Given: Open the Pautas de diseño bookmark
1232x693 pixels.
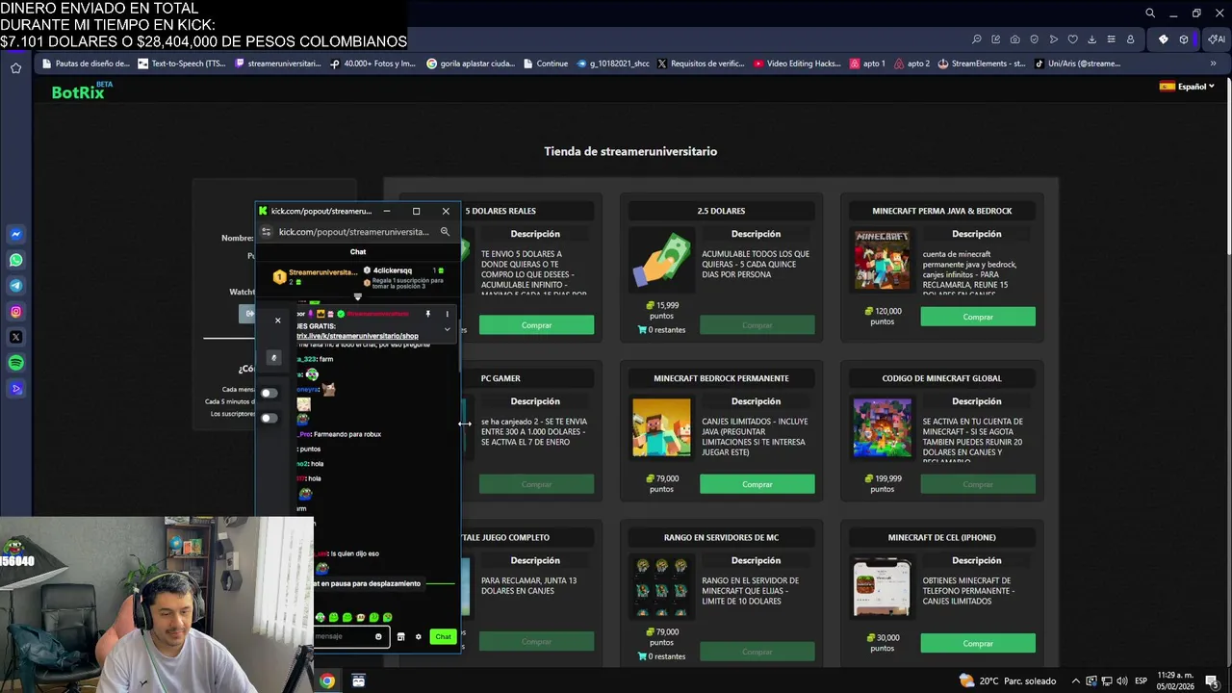Looking at the screenshot, I should 85,64.
